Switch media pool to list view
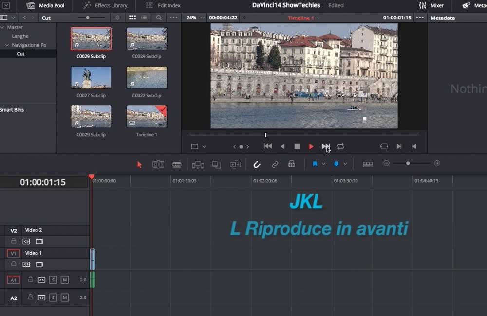This screenshot has height=316, width=487. click(x=144, y=18)
